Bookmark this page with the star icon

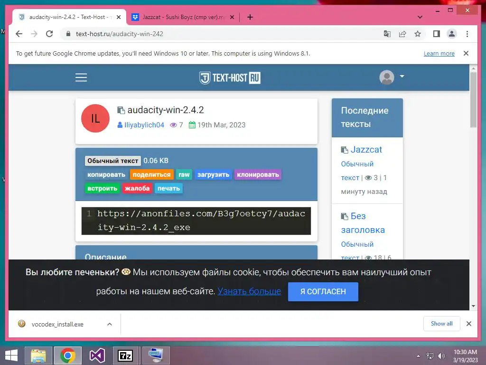point(418,34)
